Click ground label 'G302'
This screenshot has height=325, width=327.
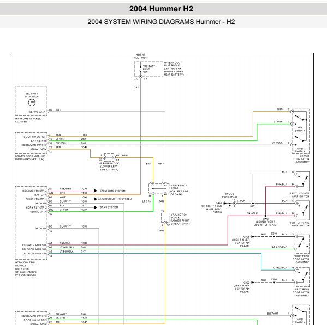click(247, 283)
